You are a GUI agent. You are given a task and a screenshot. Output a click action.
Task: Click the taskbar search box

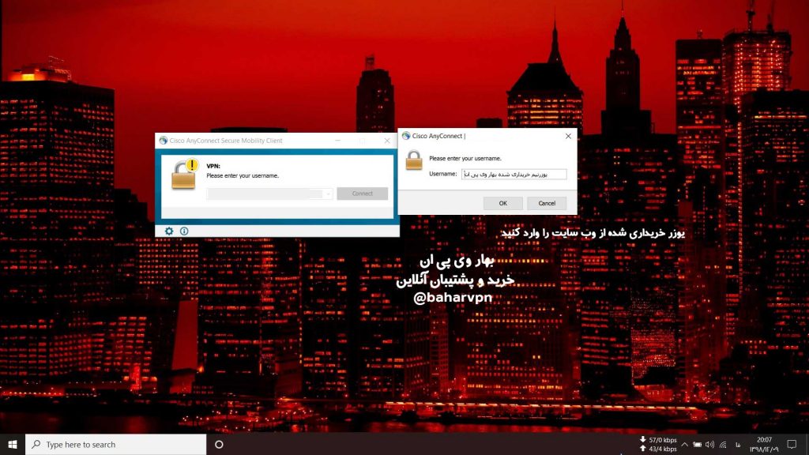pos(116,444)
